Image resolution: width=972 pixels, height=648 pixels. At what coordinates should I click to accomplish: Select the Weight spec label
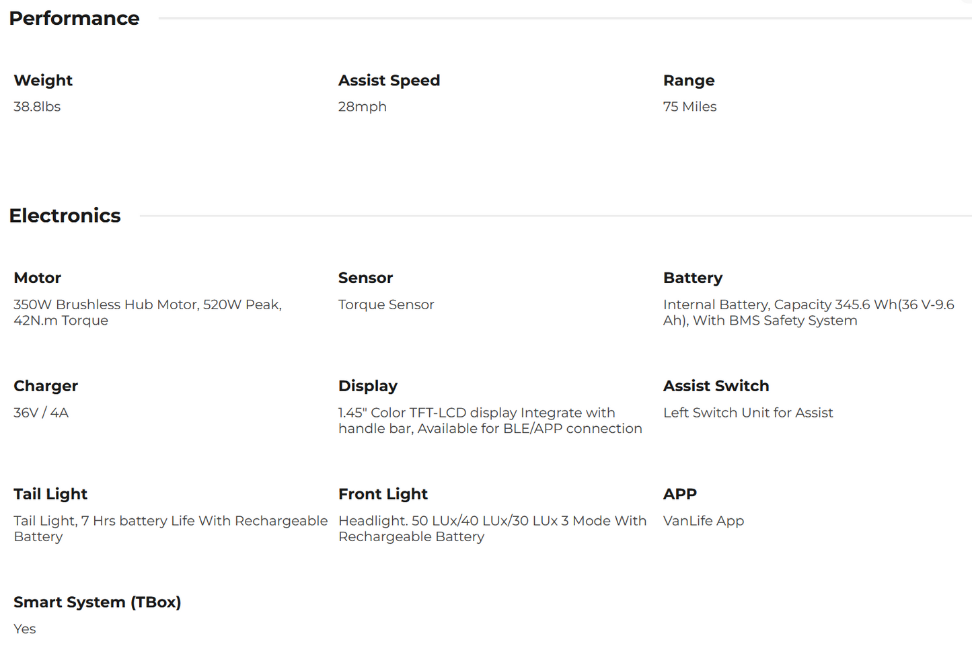[x=43, y=81]
